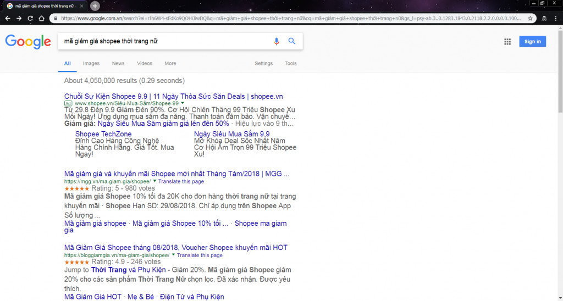Screen dimensions: 563x301
Task: Expand dropdown arrow next to mgg.vn URL
Action: click(x=155, y=181)
